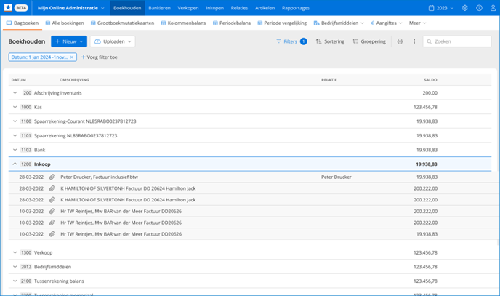Expand the 1300 Verkoop row
The width and height of the screenshot is (500, 296).
tap(15, 252)
